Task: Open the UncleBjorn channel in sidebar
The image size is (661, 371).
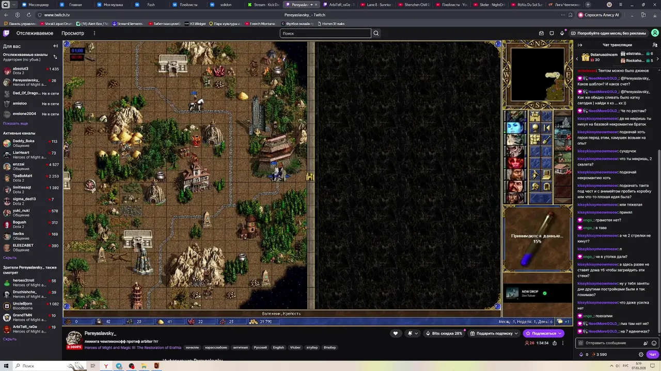Action: click(31, 306)
